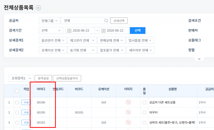Click the blue 선택 button
The image size is (214, 130).
[x=137, y=30]
